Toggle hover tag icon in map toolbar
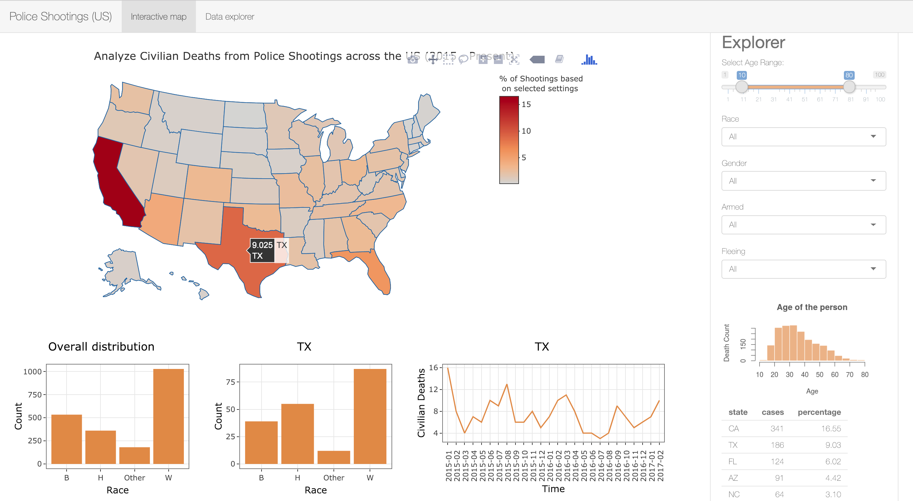 tap(537, 60)
